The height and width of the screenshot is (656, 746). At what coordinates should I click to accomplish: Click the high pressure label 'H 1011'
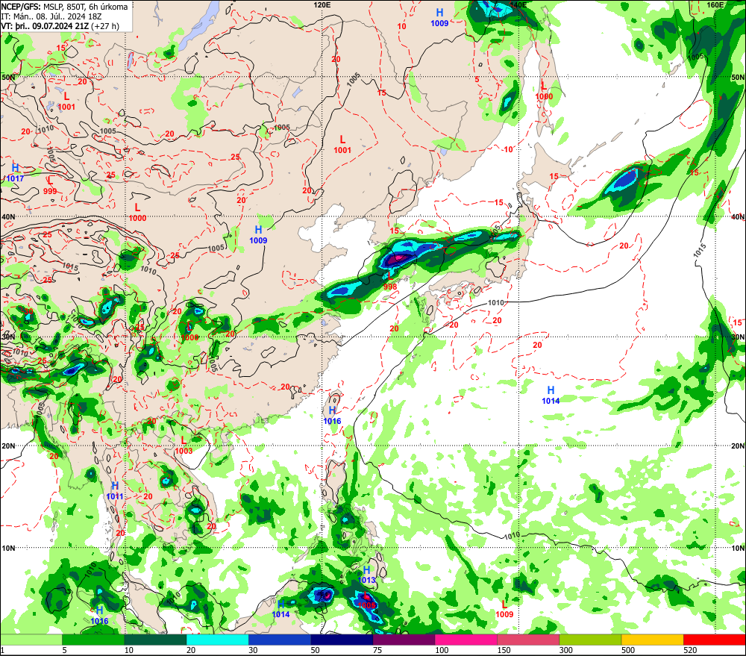tap(115, 491)
